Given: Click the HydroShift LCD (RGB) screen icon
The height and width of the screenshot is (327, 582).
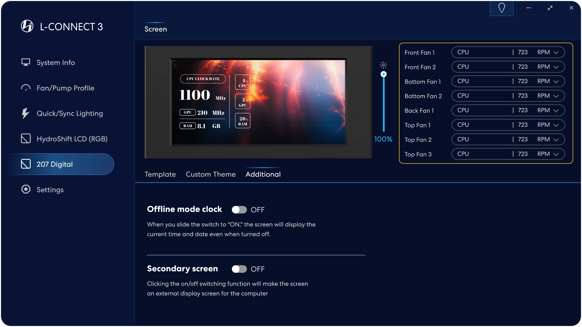Looking at the screenshot, I should (26, 139).
